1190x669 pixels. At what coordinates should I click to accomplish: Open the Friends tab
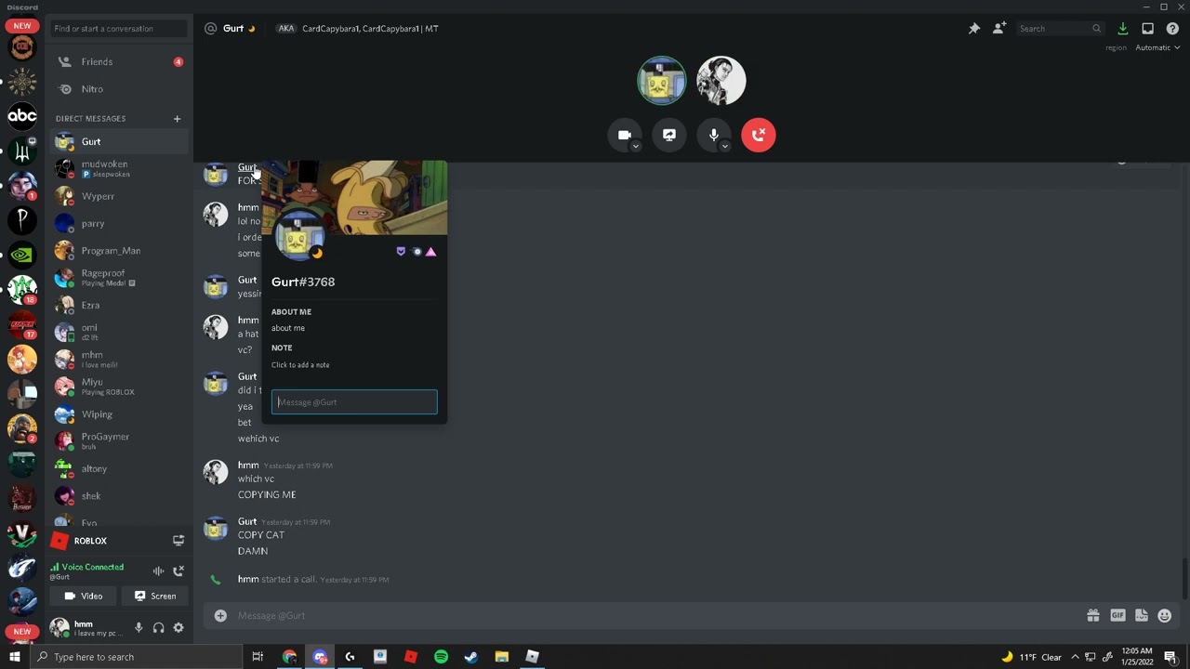pos(120,61)
